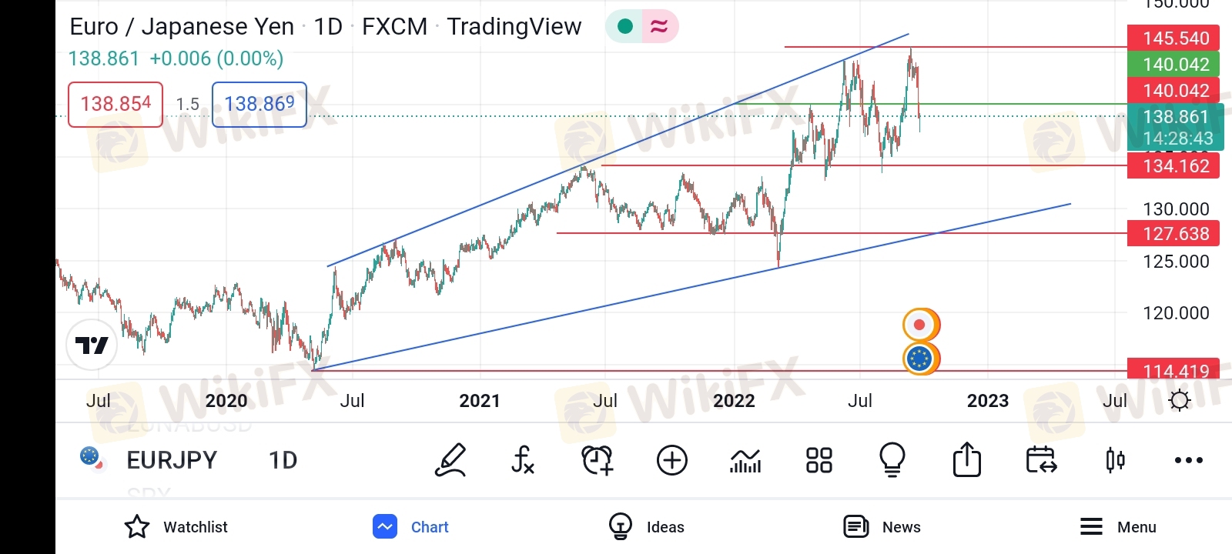The image size is (1232, 554).
Task: Open the three-dot more options
Action: pyautogui.click(x=1188, y=460)
